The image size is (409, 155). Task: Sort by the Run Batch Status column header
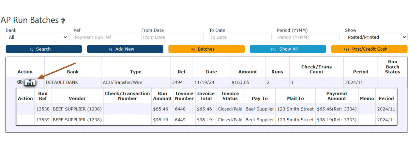click(393, 67)
